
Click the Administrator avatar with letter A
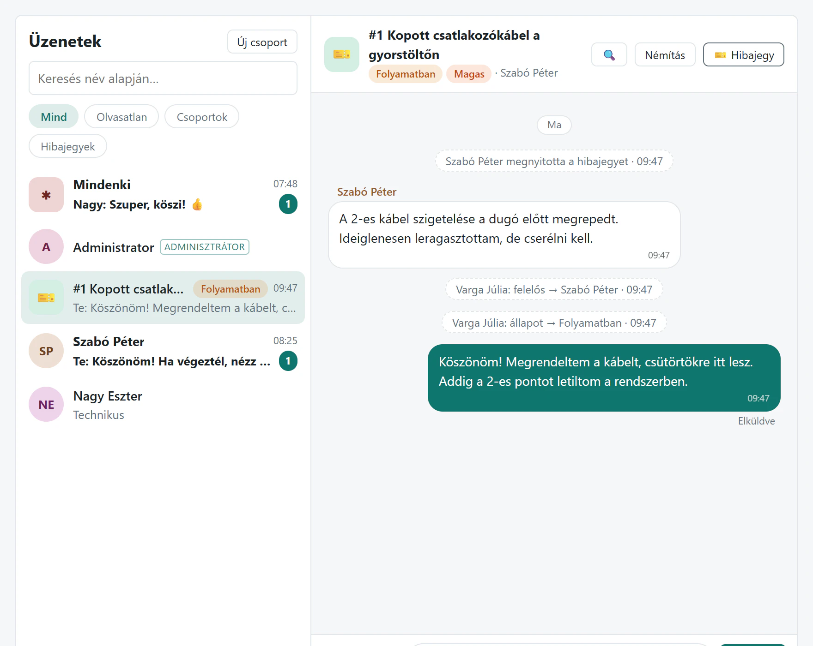[46, 246]
